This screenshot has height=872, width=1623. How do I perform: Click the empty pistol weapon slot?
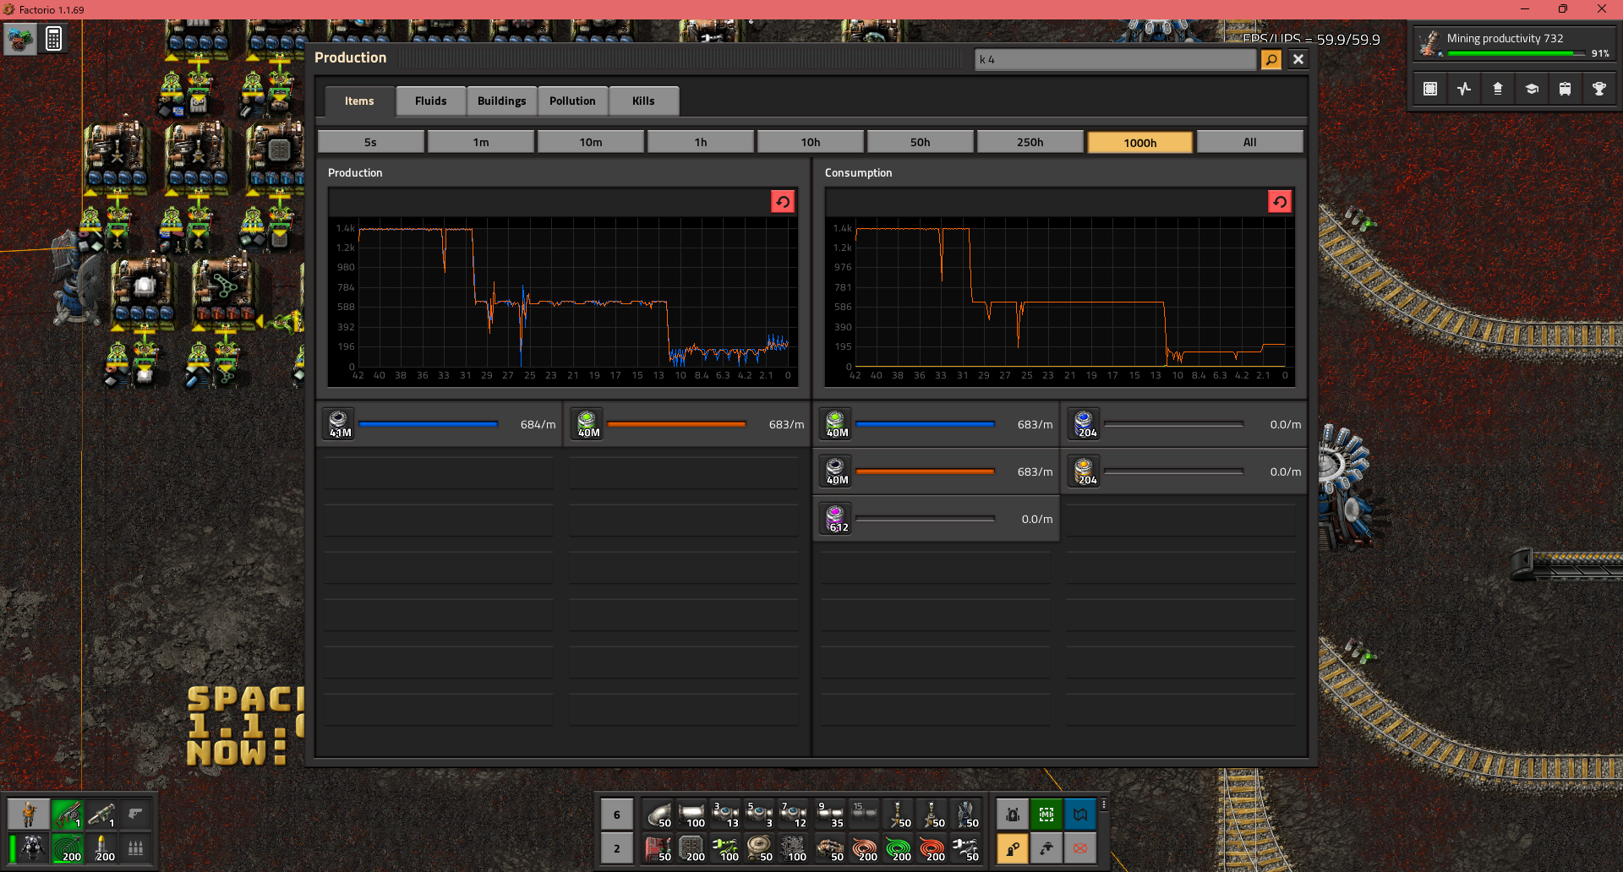(135, 815)
